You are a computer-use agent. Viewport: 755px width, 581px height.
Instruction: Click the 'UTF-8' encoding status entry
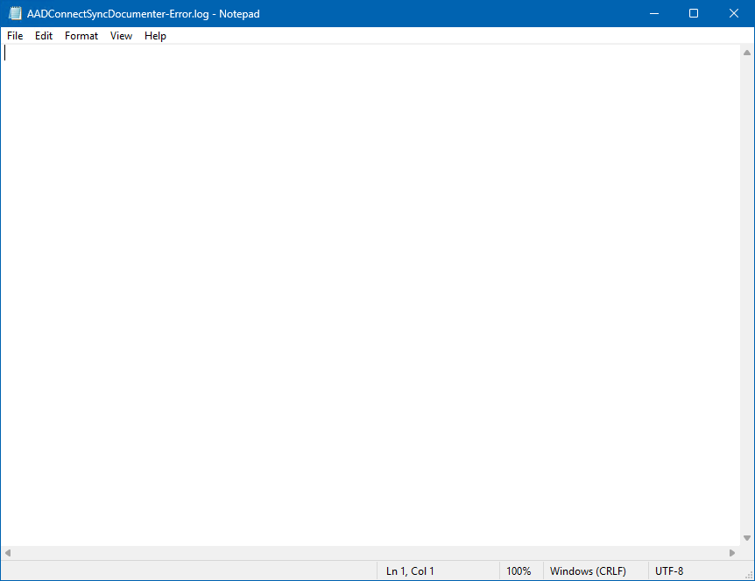[x=669, y=571]
